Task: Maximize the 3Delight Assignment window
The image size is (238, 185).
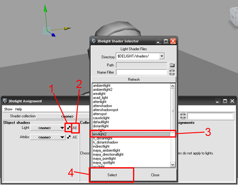Action: 225,101
